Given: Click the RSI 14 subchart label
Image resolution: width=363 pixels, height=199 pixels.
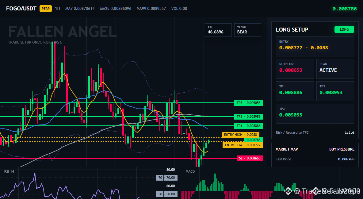Looking at the screenshot, I should [9, 171].
